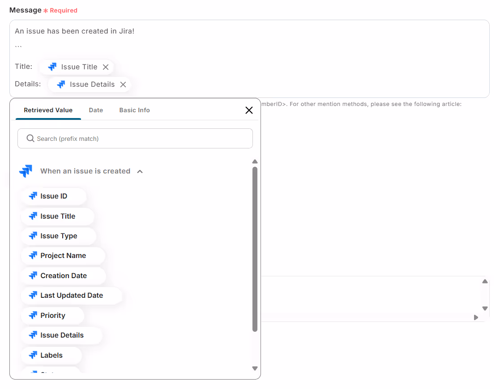Insert the Issue Title value from list
Screen dimensions: 500x389
click(x=57, y=216)
